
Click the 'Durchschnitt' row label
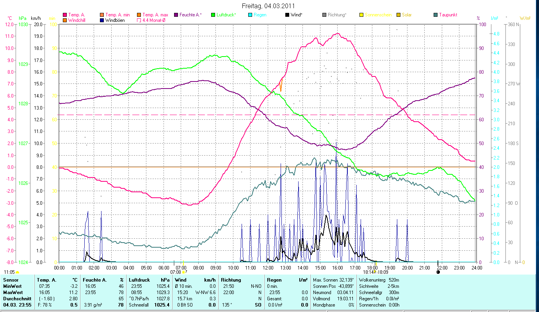point(17,298)
